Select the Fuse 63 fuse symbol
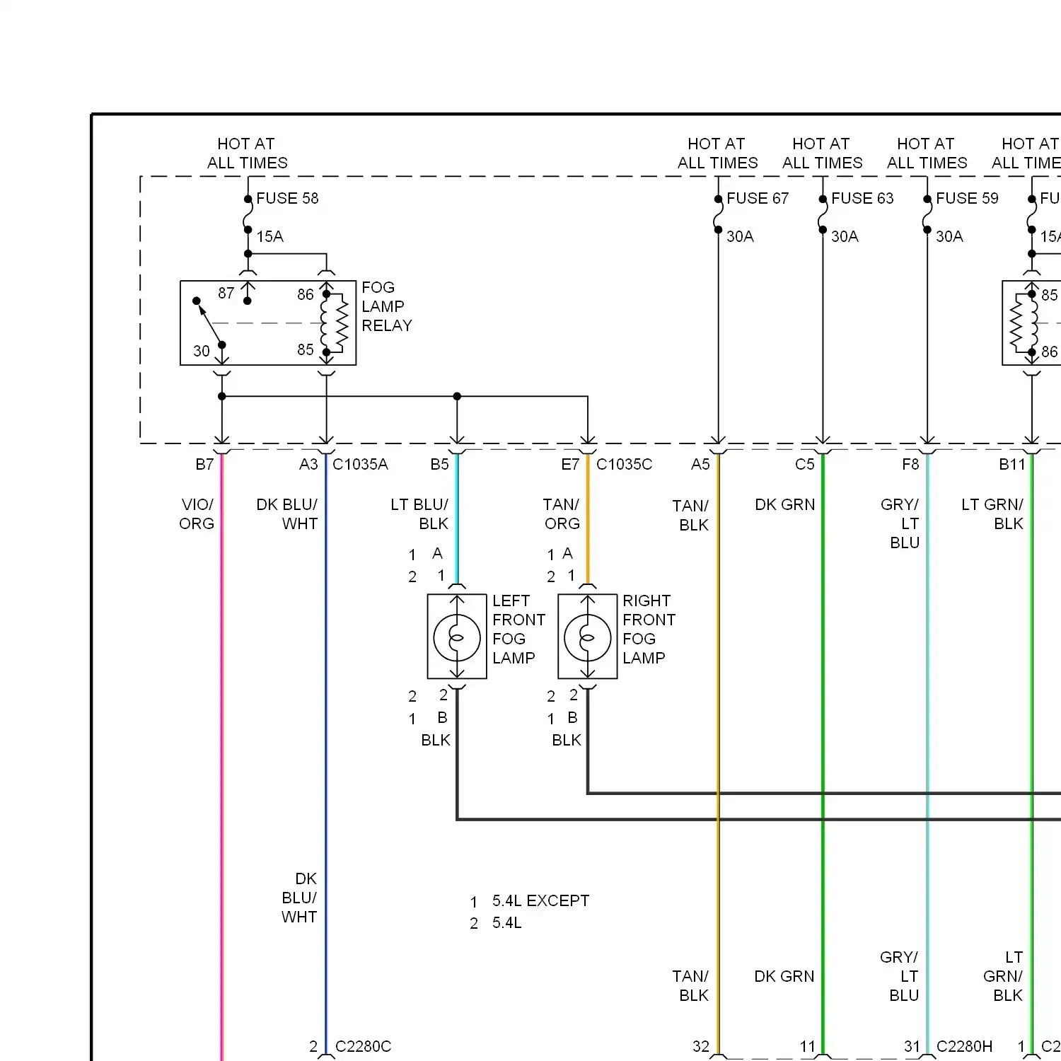The height and width of the screenshot is (1061, 1061). tap(823, 214)
